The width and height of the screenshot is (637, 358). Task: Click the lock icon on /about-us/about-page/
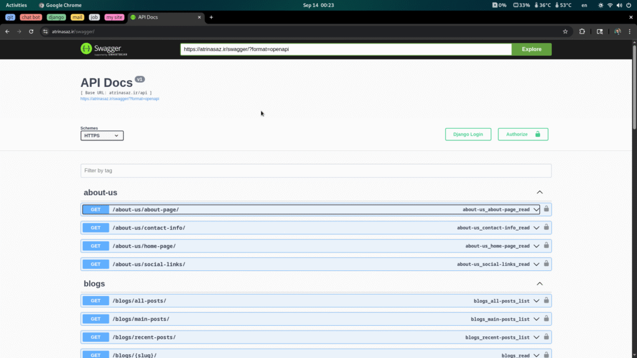[546, 209]
